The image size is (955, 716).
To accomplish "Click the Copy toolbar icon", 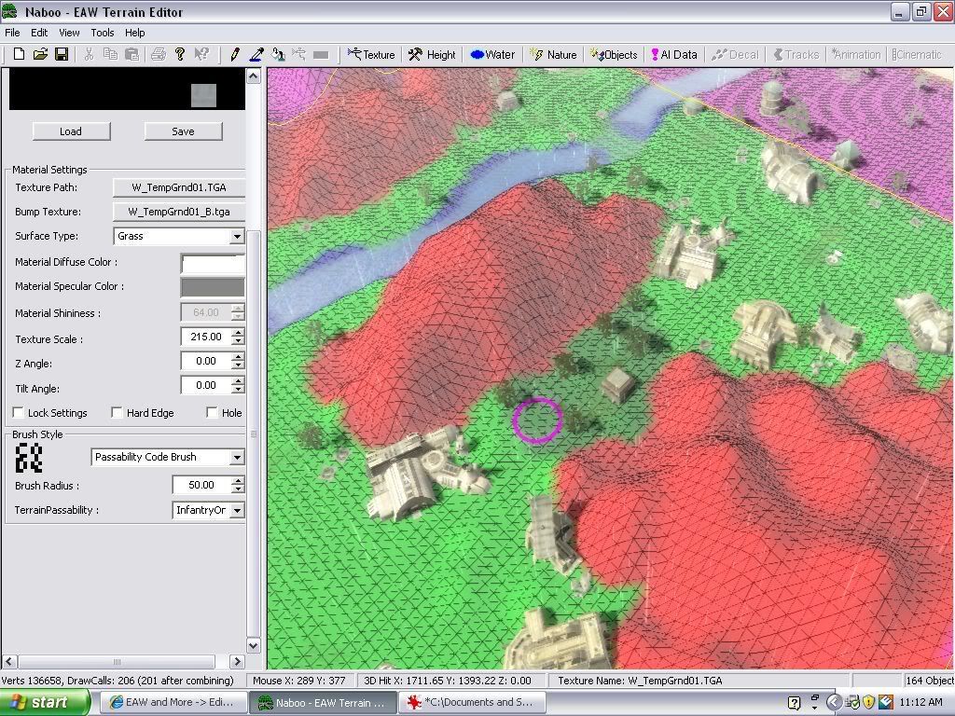I will (x=110, y=54).
